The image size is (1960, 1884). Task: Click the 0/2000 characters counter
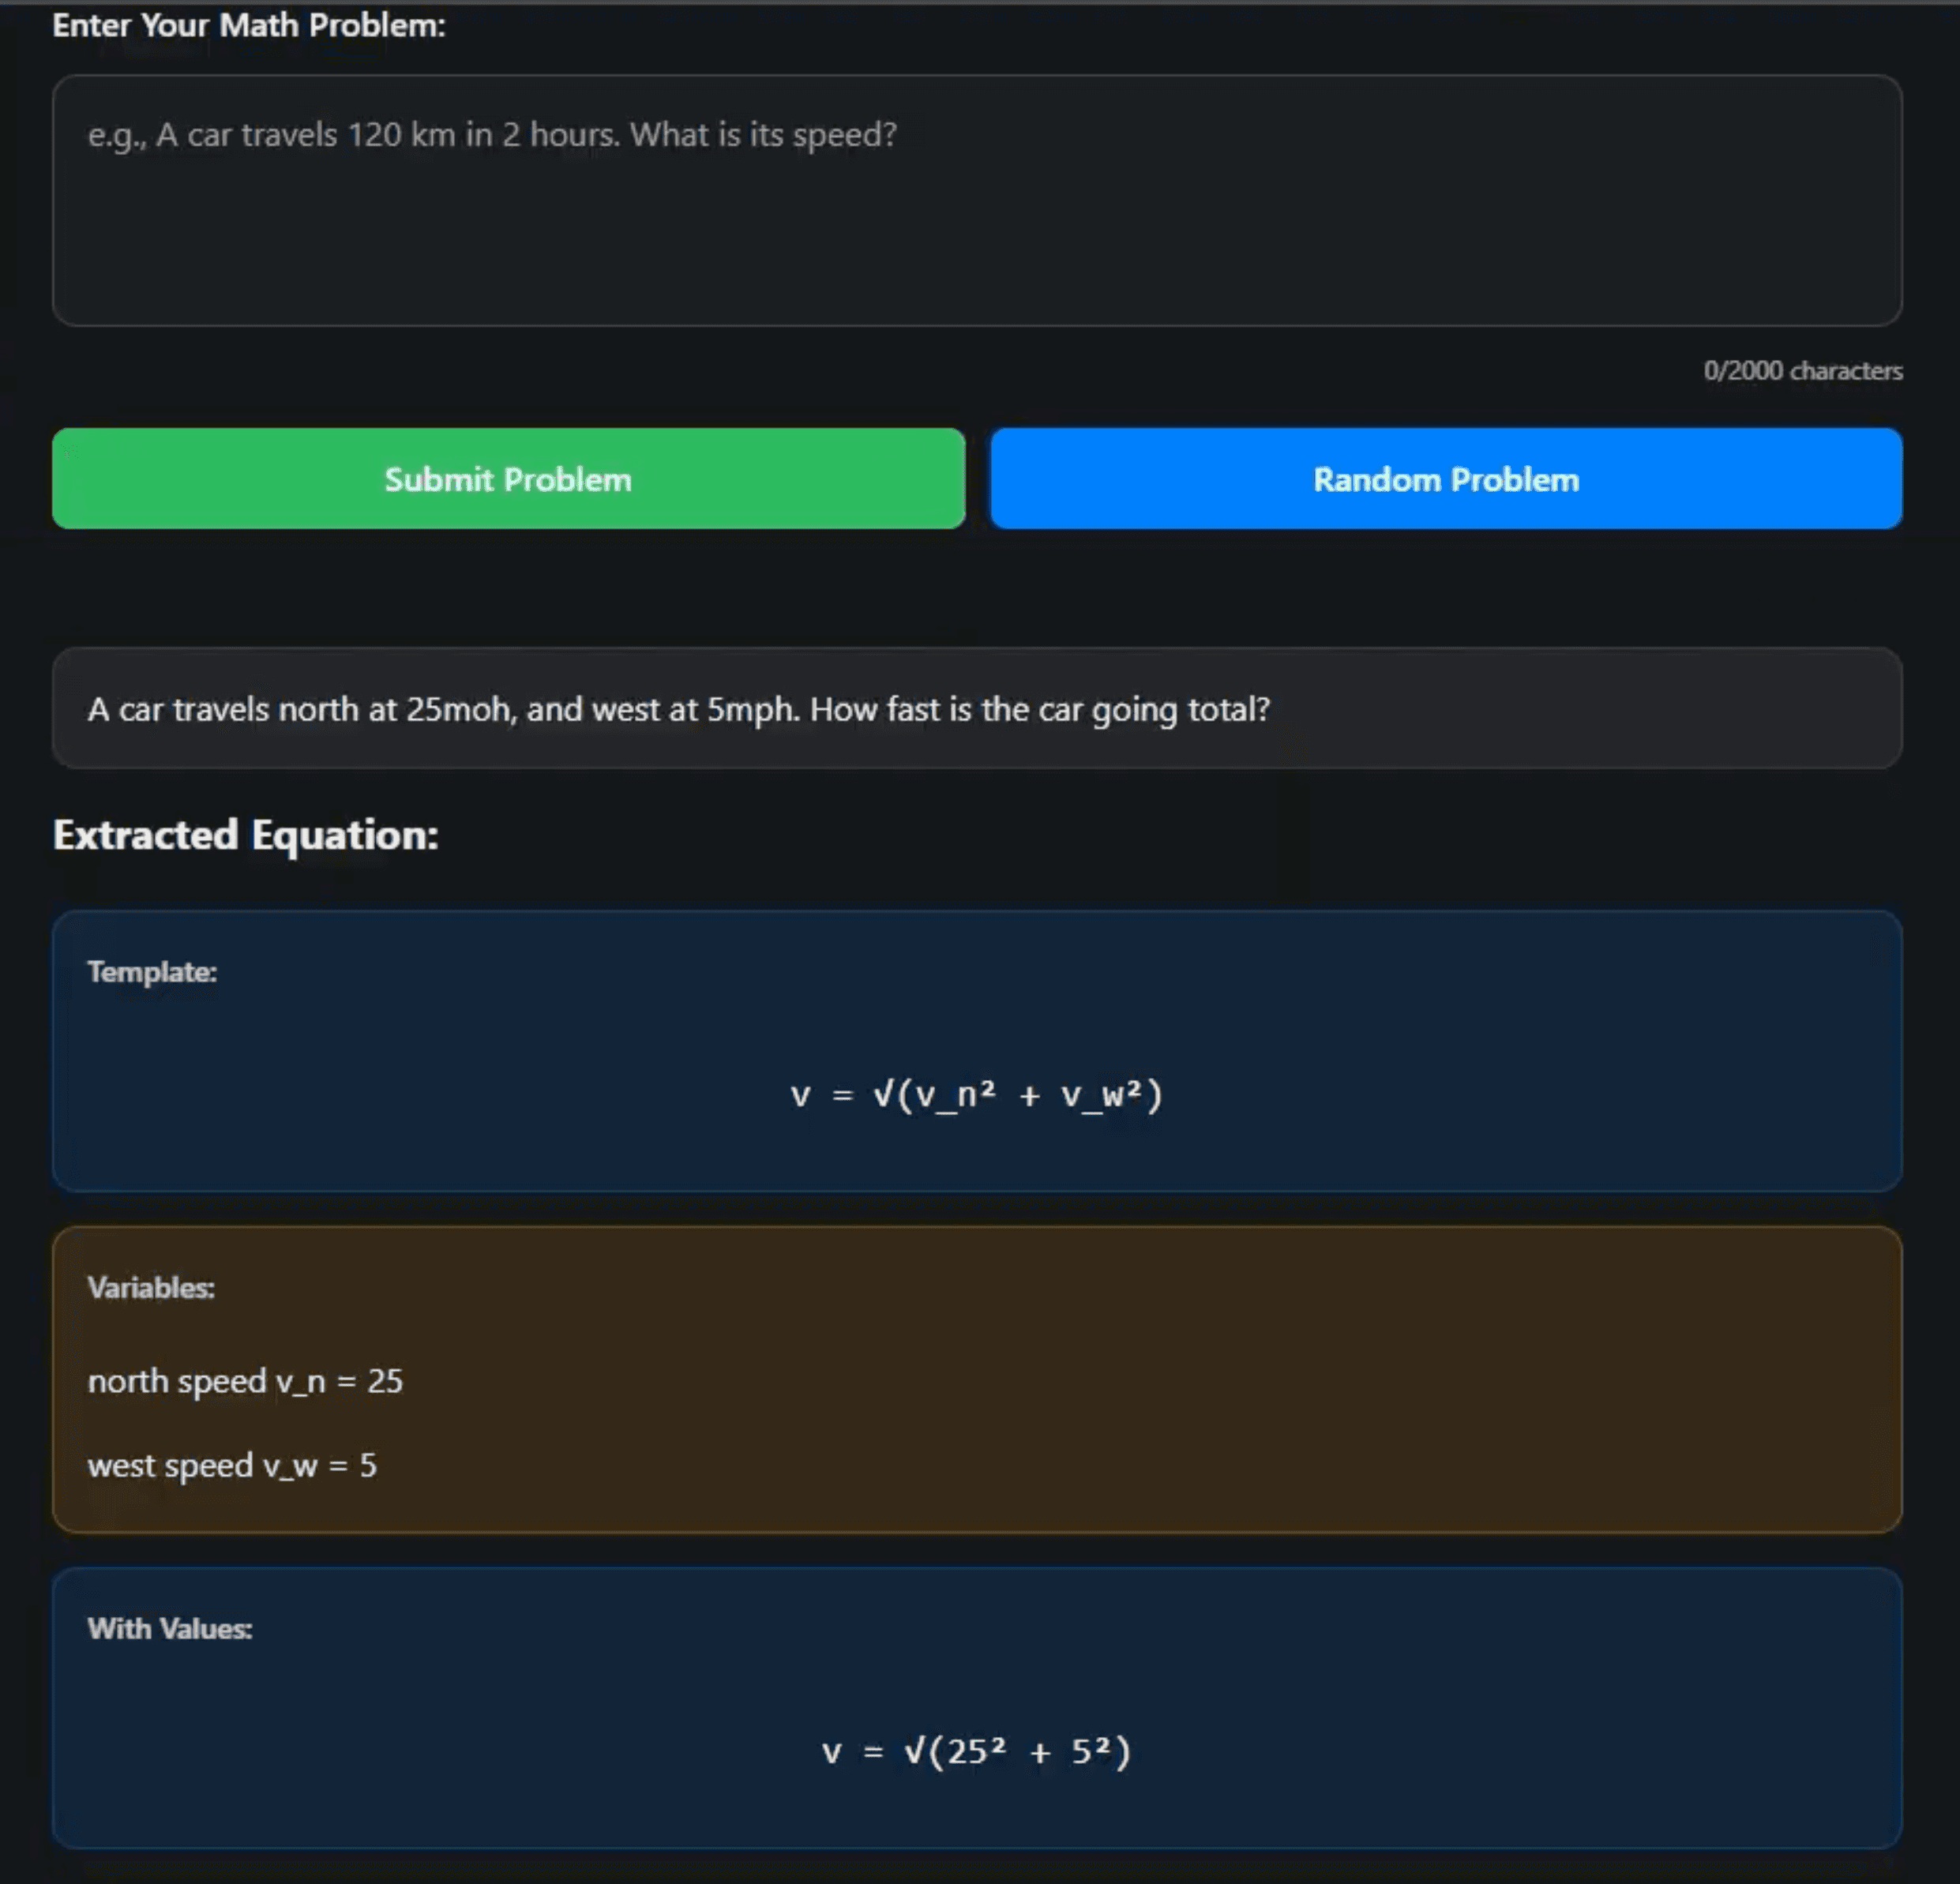[1803, 370]
